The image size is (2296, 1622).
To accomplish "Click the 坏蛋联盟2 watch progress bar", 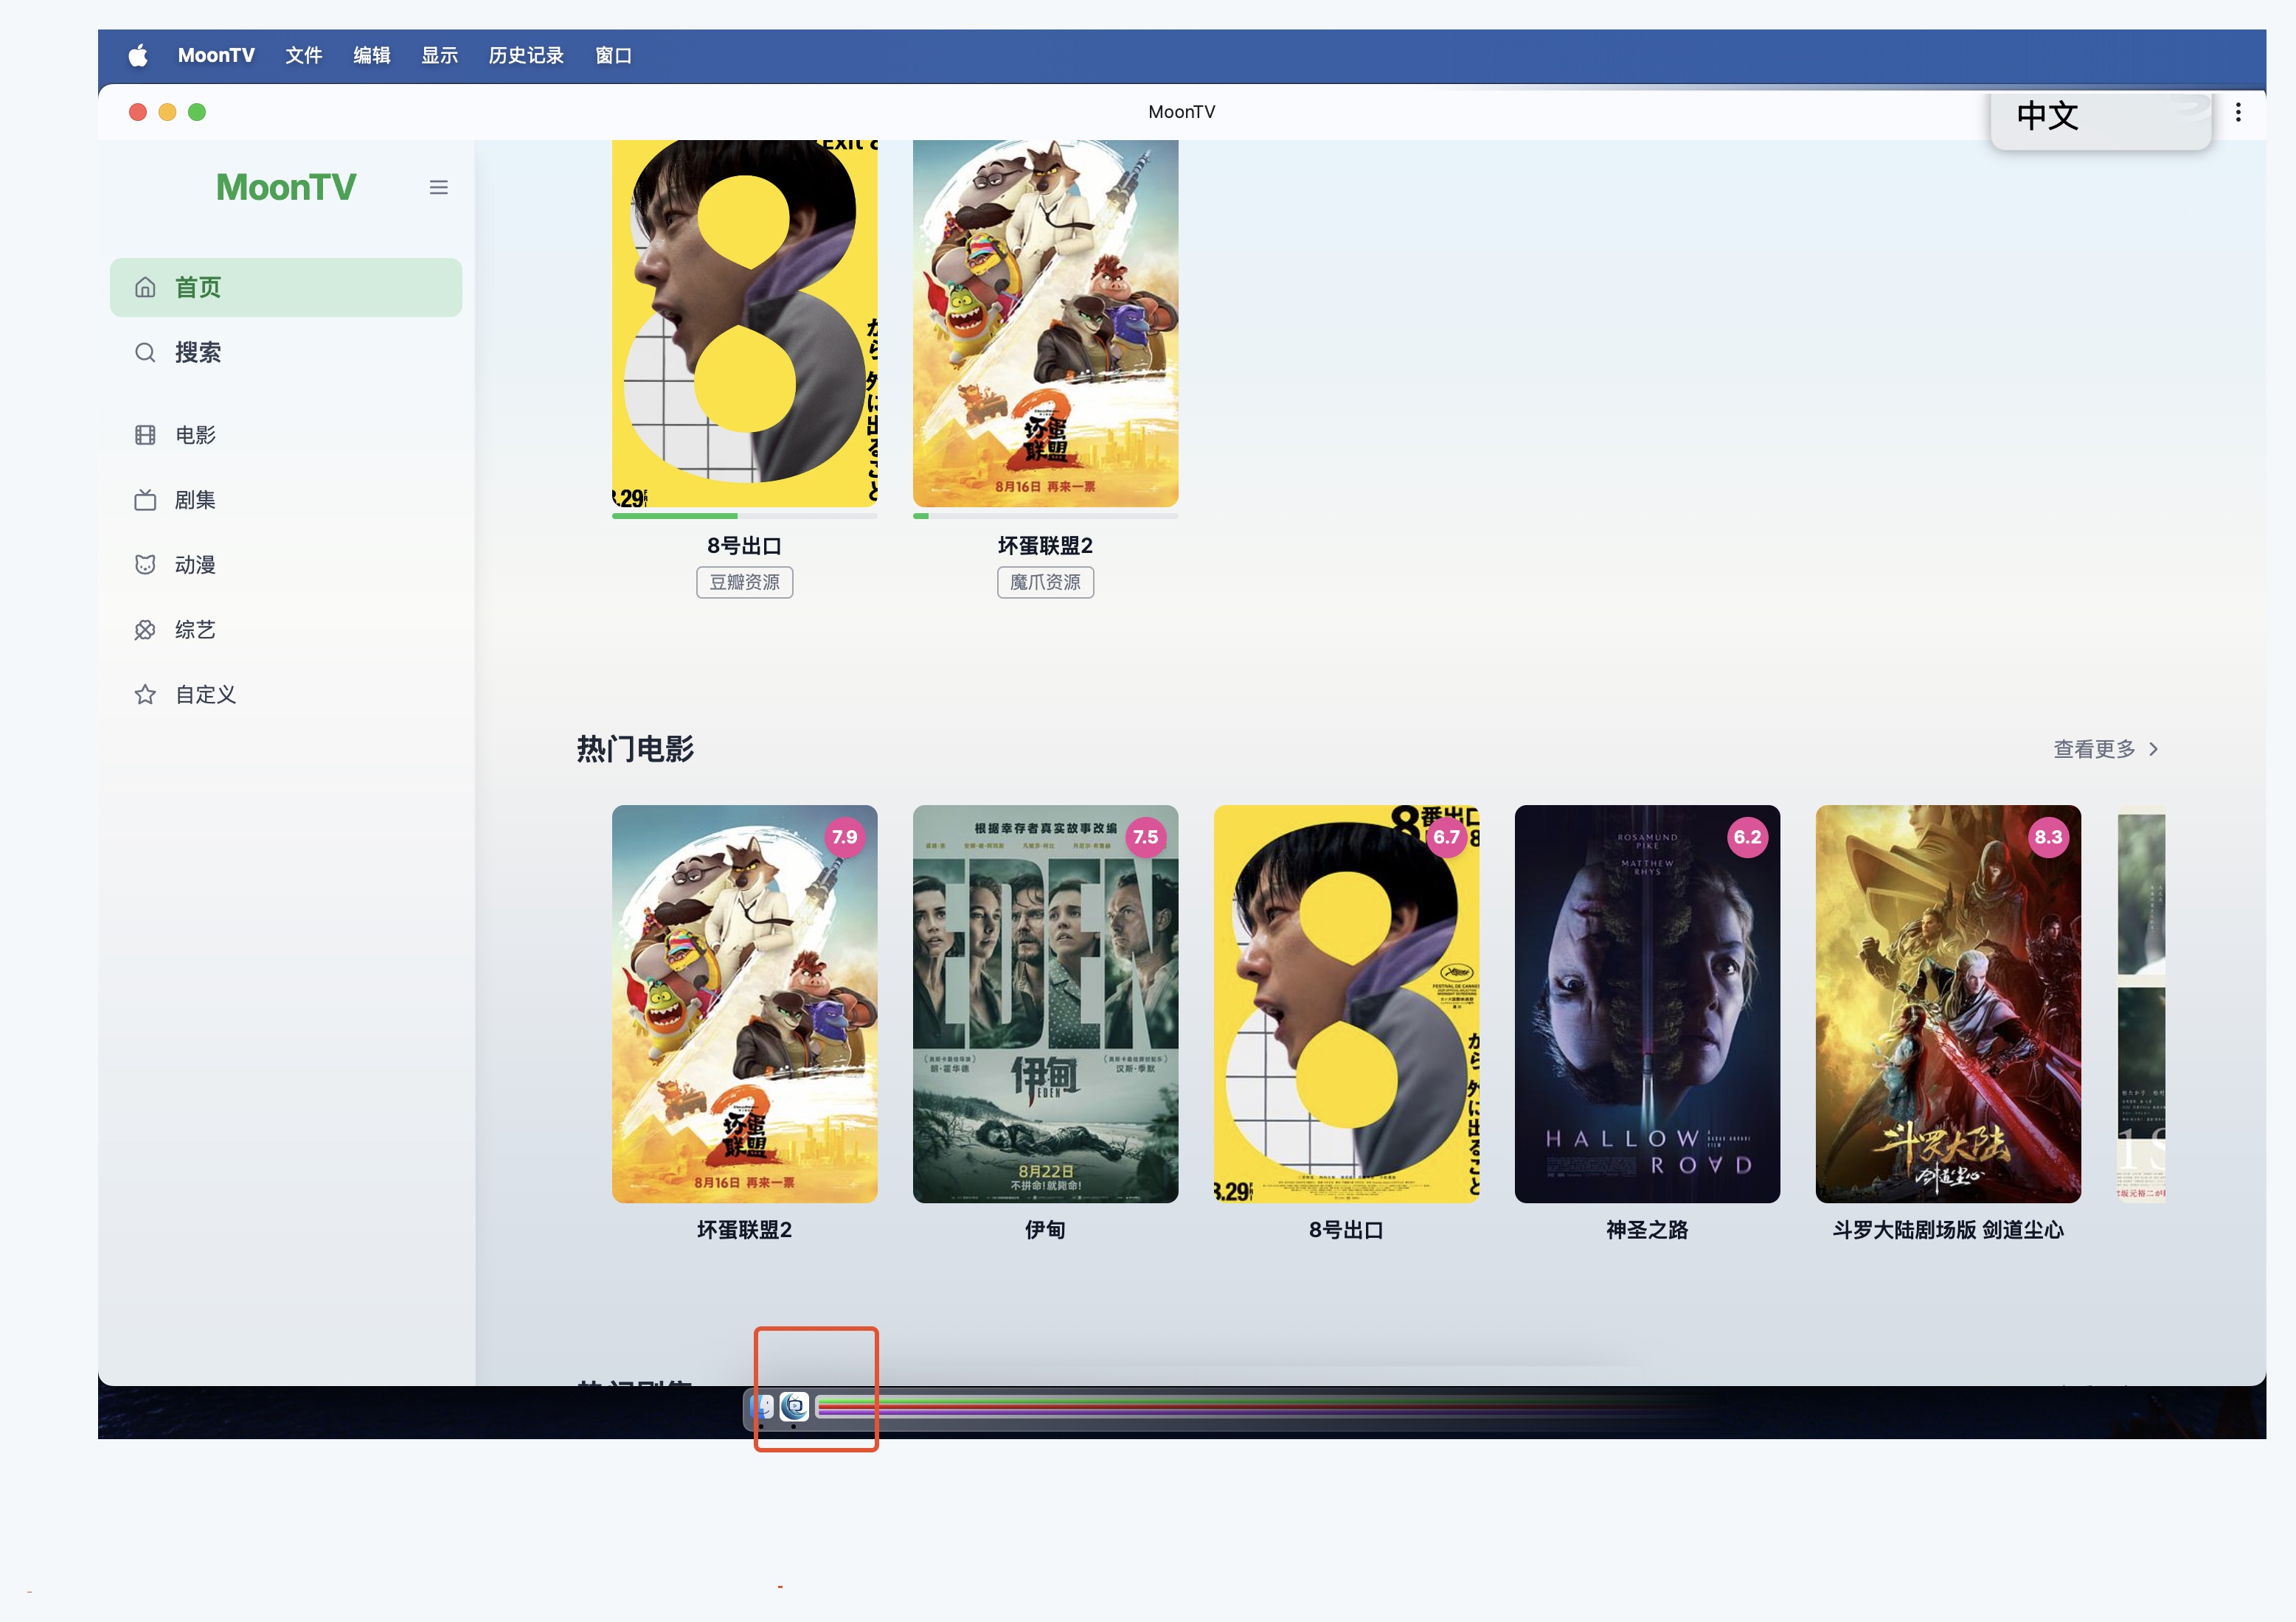I will (x=1046, y=515).
